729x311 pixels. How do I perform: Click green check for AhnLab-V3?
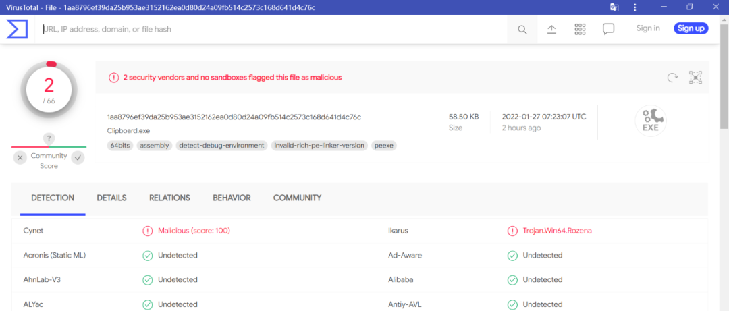tap(148, 280)
